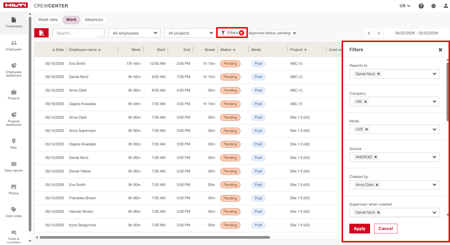450x245 pixels.
Task: Open the Filters button
Action: point(229,33)
